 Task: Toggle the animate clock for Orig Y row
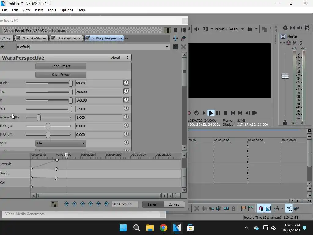point(126,134)
